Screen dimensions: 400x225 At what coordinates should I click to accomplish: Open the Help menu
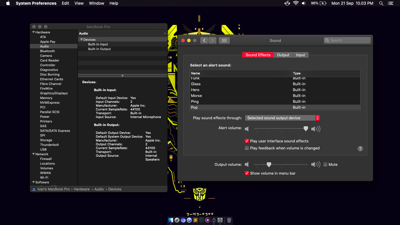[x=114, y=3]
